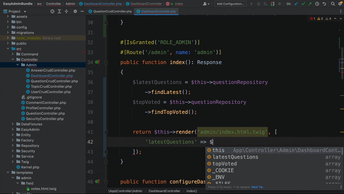Select opened file crosshair icon in Project panel
The width and height of the screenshot is (344, 194).
[52, 11]
